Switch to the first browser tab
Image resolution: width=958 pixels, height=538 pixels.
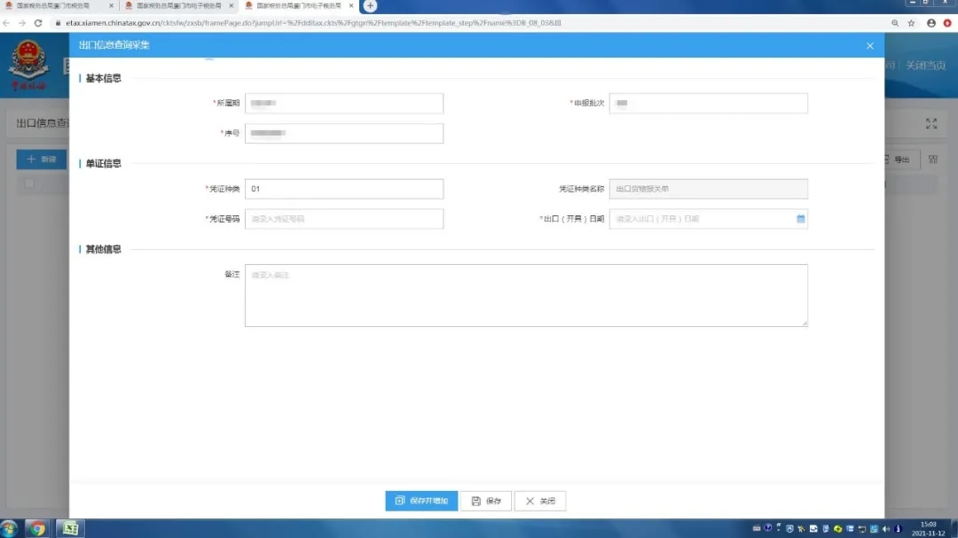click(55, 6)
